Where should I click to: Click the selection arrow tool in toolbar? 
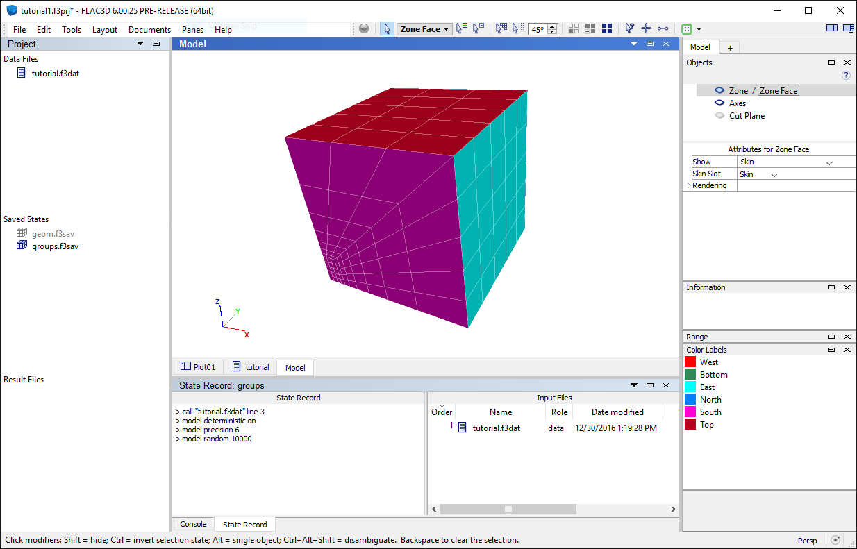(387, 29)
